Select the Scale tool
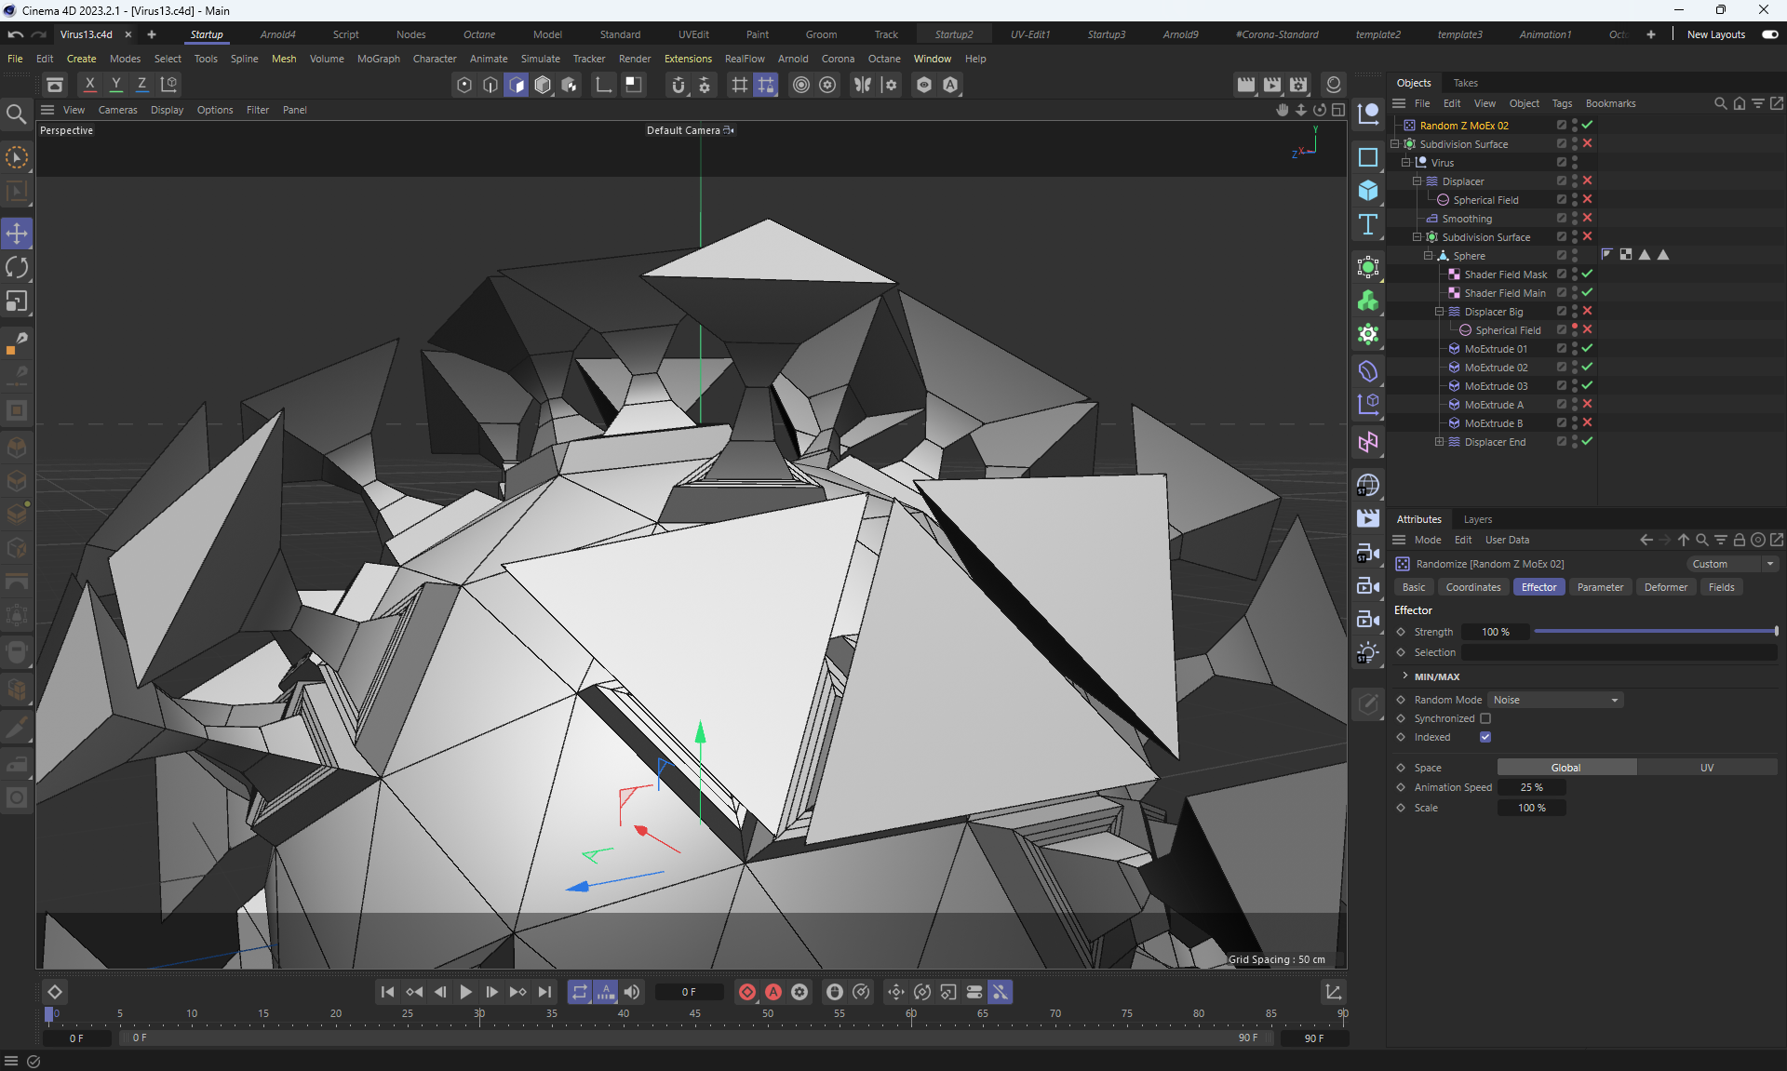Screen dimensions: 1787x1071 pos(17,301)
